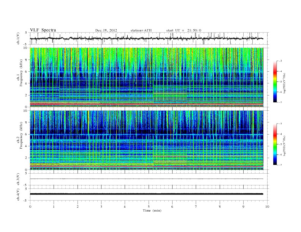Click the date 'Dec. 18, 2012' label
This screenshot has width=301, height=232.
pos(106,30)
